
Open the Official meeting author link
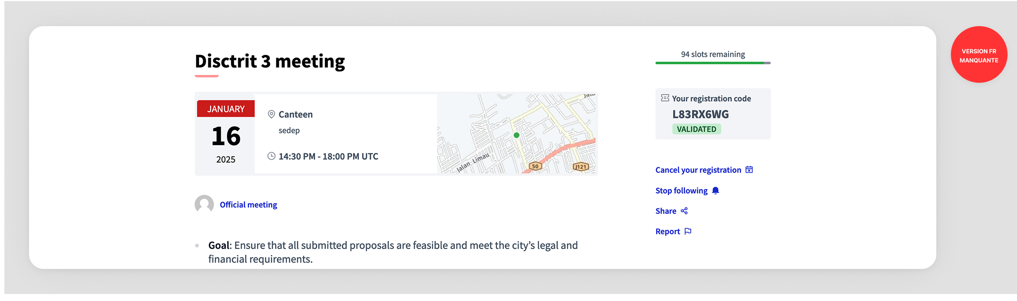(248, 205)
